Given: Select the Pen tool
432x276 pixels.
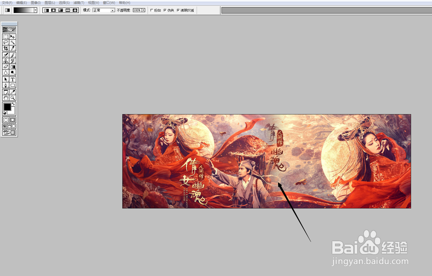Looking at the screenshot, I should (x=6, y=85).
